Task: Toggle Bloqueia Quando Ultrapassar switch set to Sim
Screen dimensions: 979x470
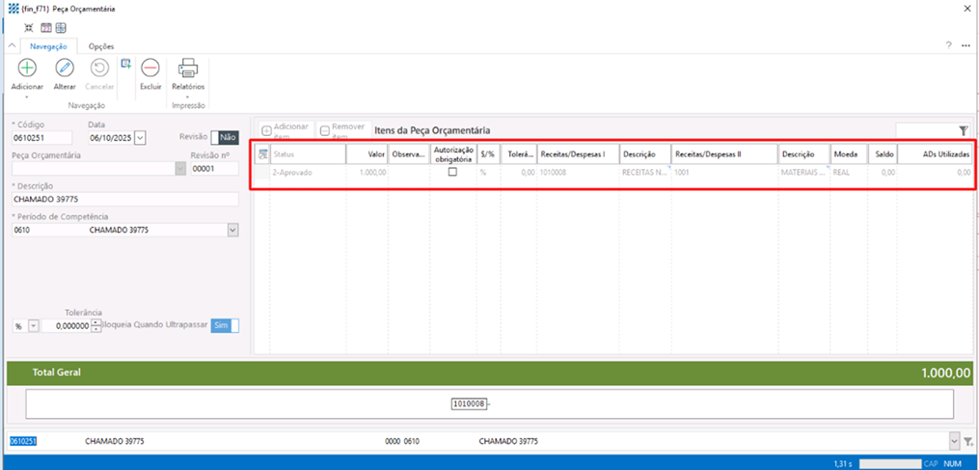Action: (x=225, y=326)
